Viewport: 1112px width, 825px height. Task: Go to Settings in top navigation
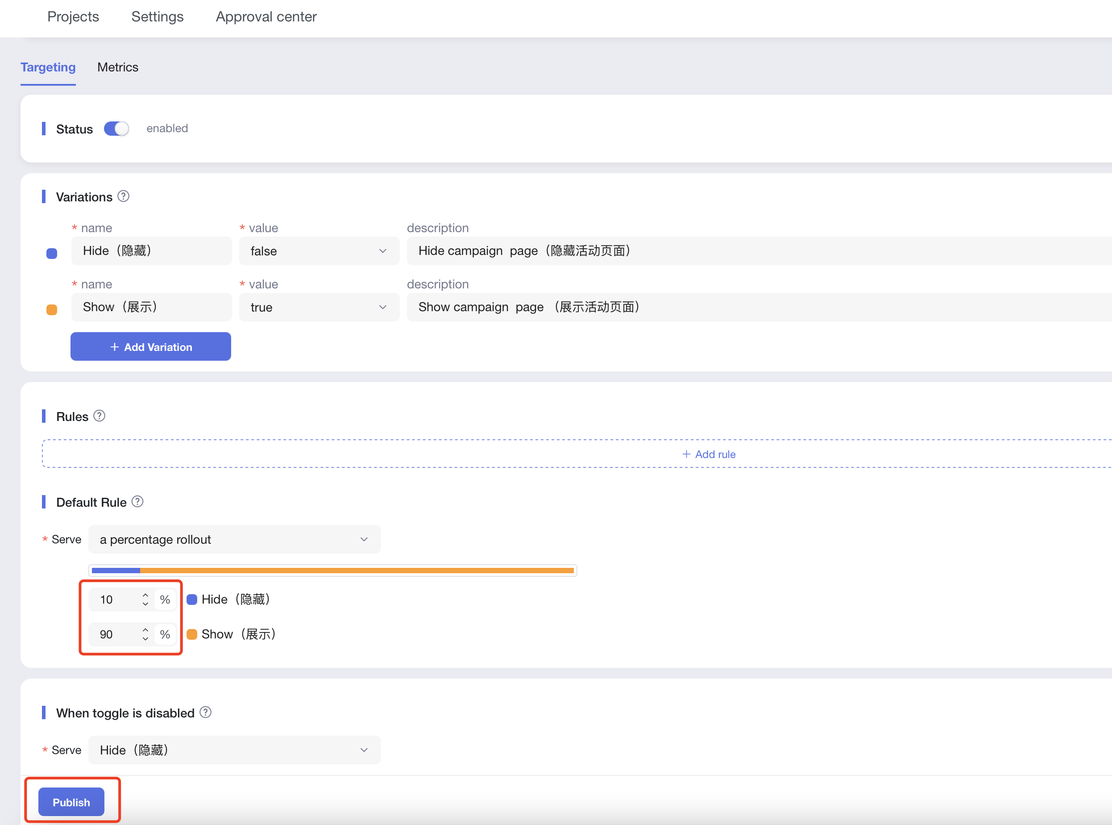[157, 17]
